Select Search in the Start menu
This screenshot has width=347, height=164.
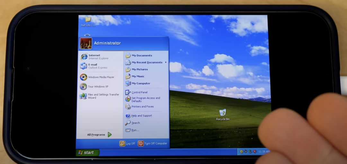pyautogui.click(x=133, y=123)
